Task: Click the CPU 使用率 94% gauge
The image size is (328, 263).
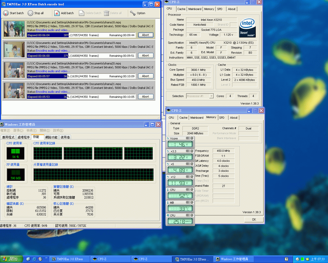Action: pos(16,153)
